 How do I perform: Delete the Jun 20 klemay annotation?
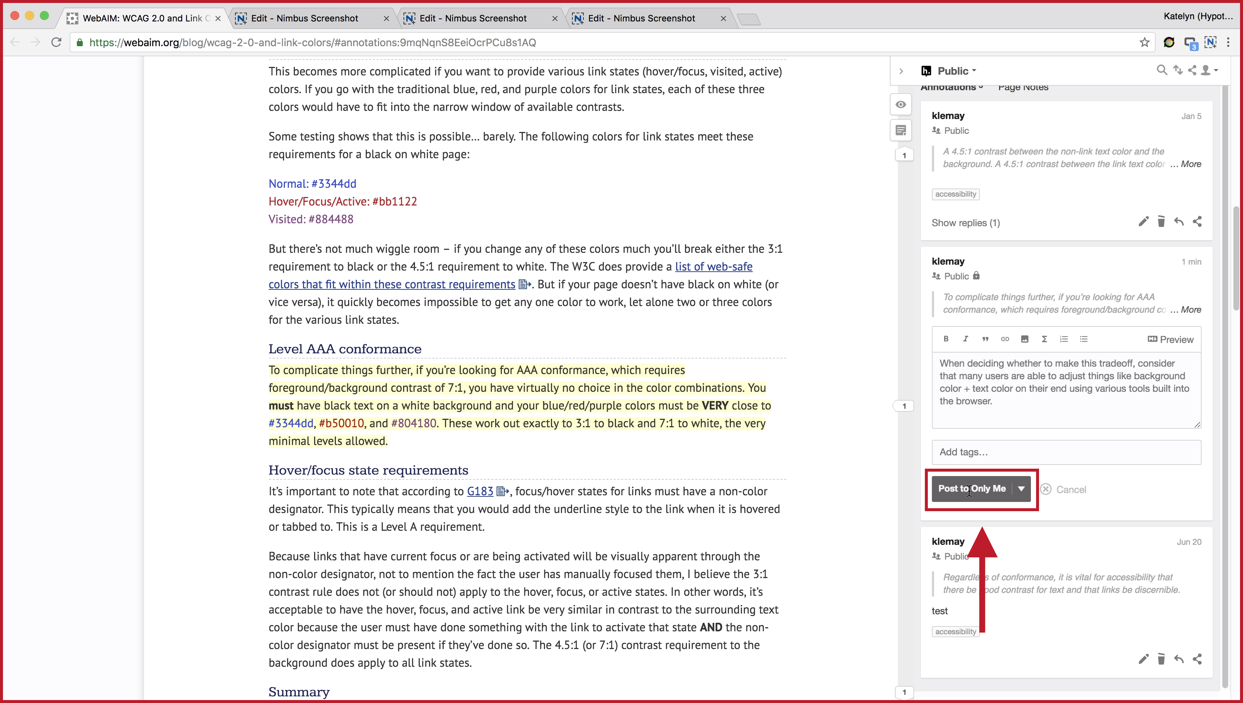pos(1161,659)
